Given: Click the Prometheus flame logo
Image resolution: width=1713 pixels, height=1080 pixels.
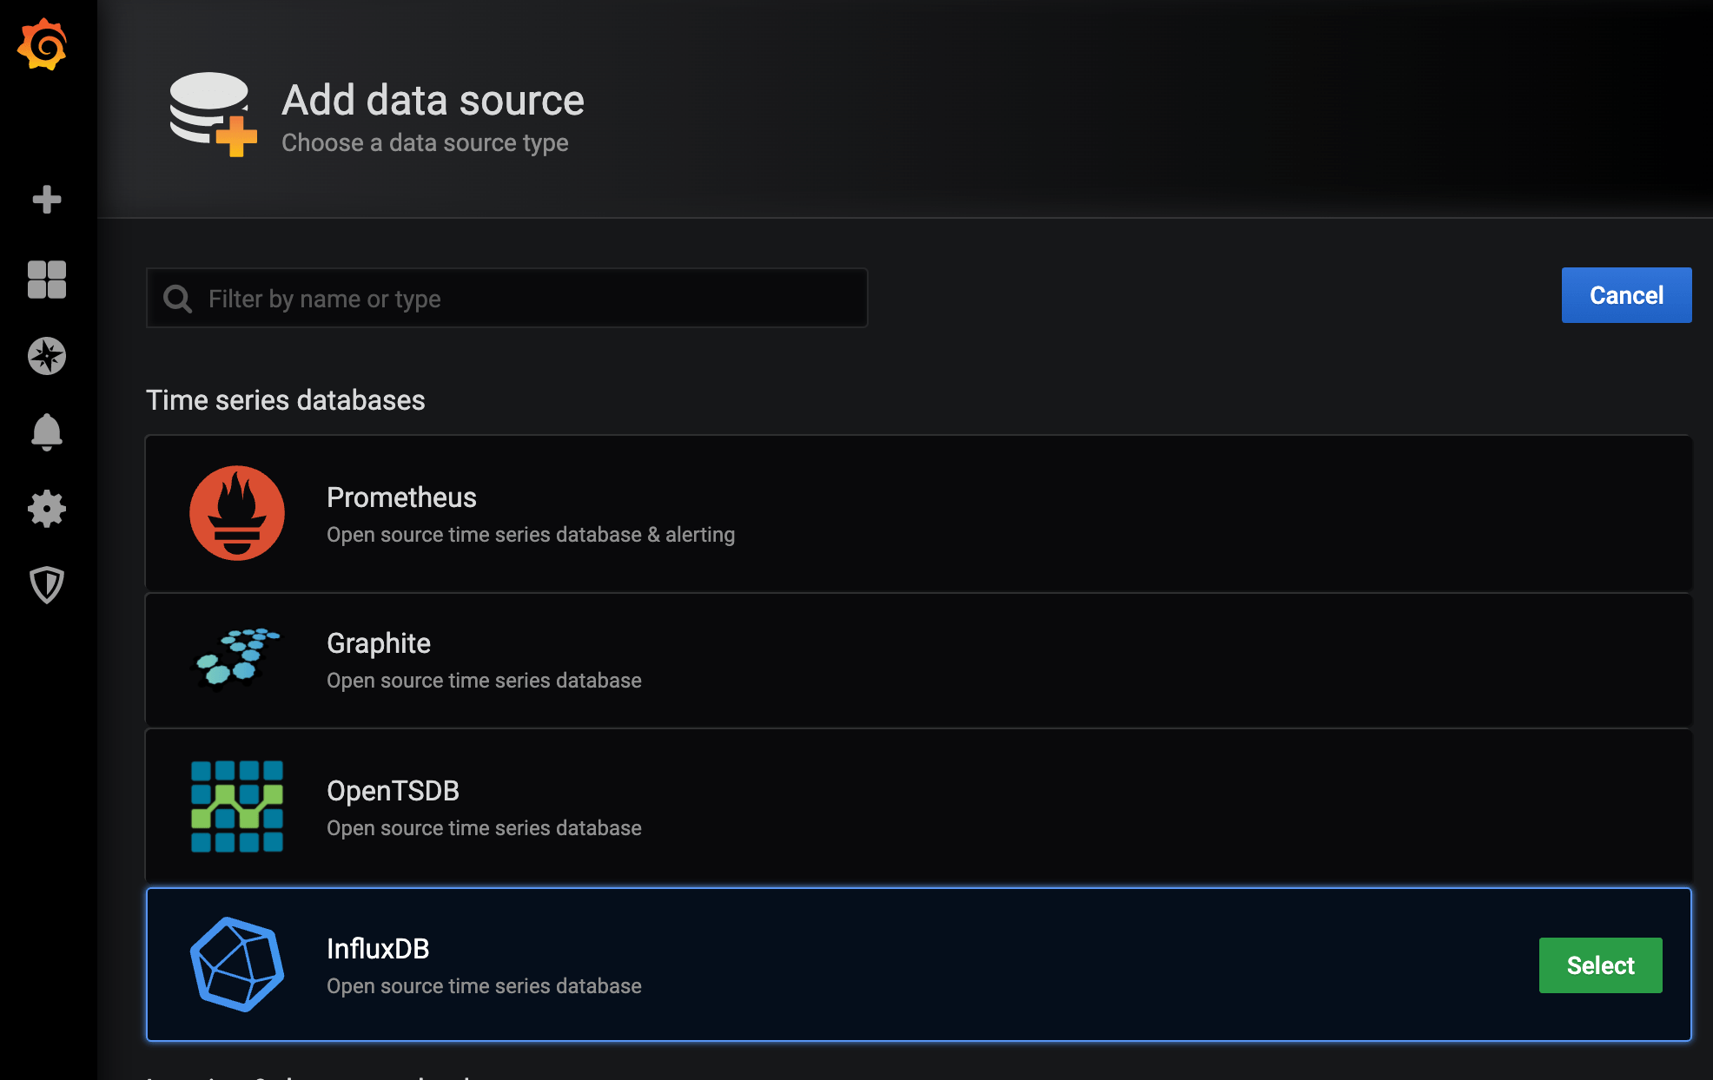Looking at the screenshot, I should [x=237, y=513].
